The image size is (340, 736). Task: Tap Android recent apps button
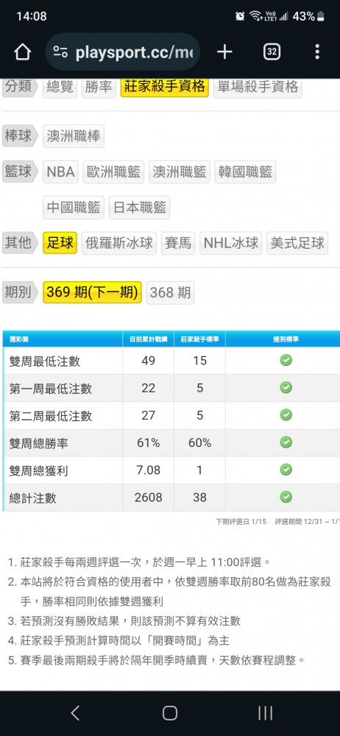tap(266, 713)
